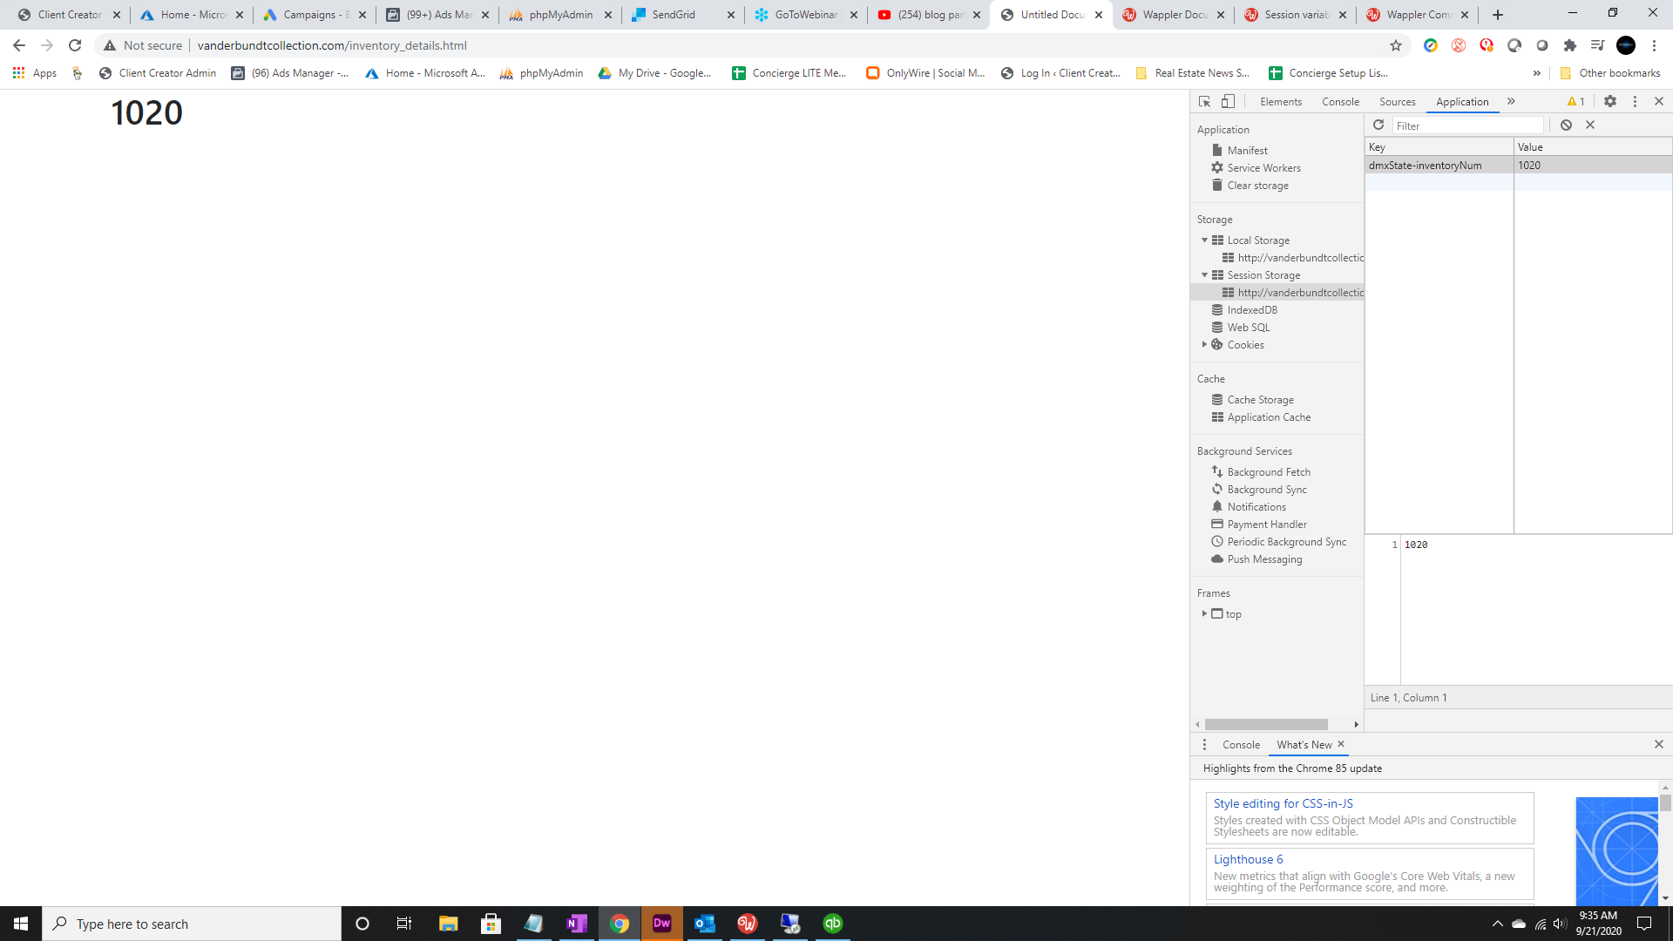Open Background Sync service
Screen dimensions: 1673x941
[x=1267, y=490]
